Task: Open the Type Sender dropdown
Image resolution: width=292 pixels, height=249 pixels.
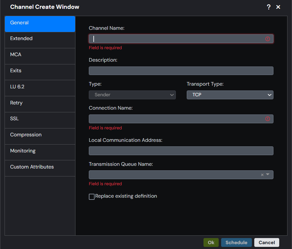Action: (x=132, y=95)
